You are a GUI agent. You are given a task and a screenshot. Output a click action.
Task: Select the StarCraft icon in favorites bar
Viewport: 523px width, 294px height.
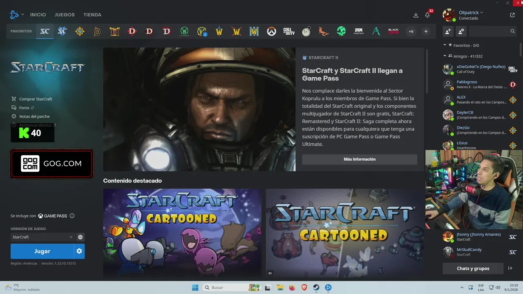click(x=45, y=31)
